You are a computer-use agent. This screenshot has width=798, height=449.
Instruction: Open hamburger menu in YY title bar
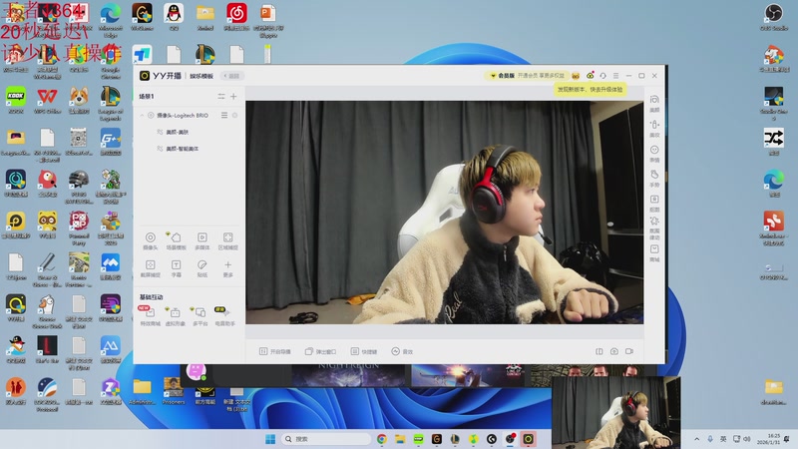615,76
